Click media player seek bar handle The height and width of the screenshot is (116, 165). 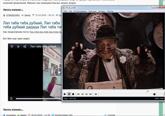(x=147, y=91)
